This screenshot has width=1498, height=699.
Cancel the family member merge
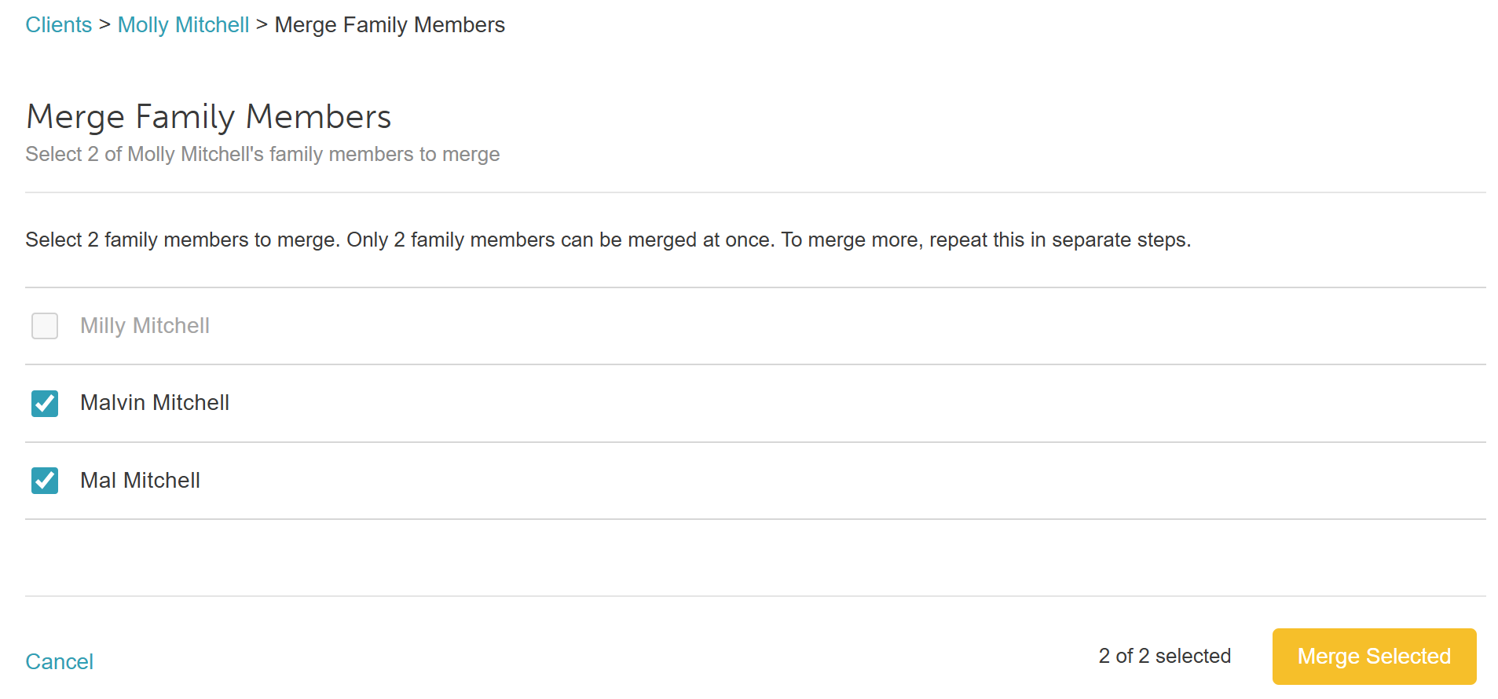[60, 662]
